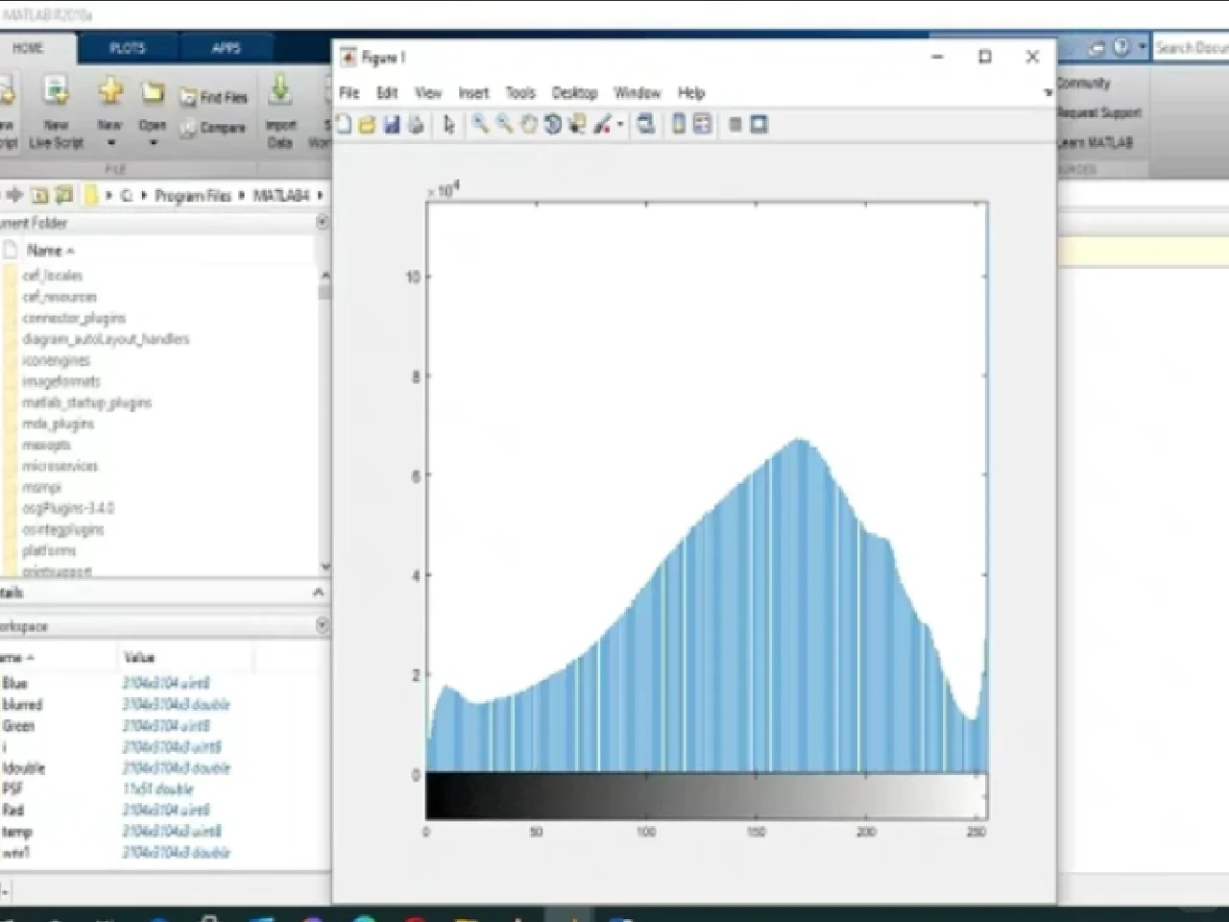Viewport: 1229px width, 922px height.
Task: Open the Tools menu in Figure 1
Action: [x=520, y=93]
